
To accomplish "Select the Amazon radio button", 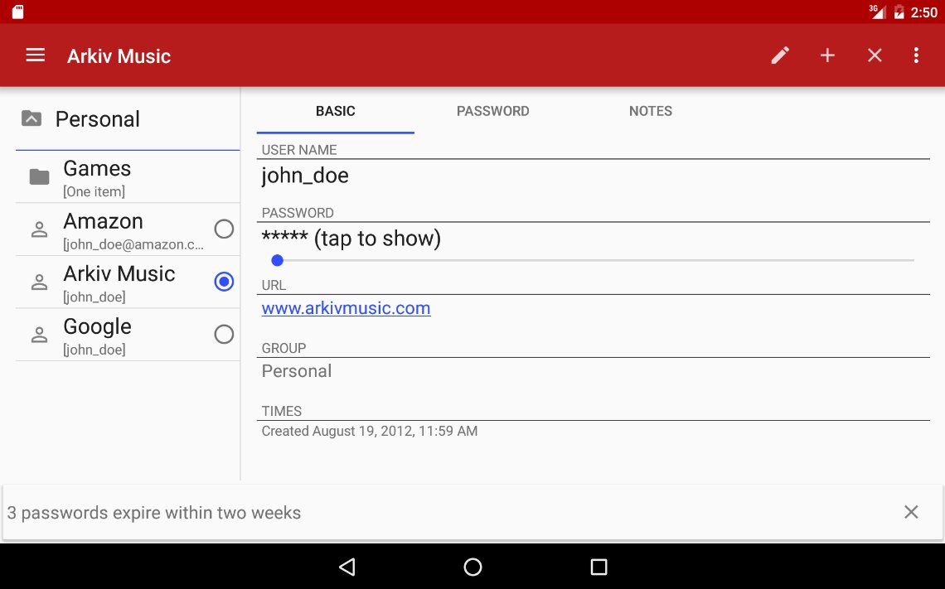I will point(224,229).
